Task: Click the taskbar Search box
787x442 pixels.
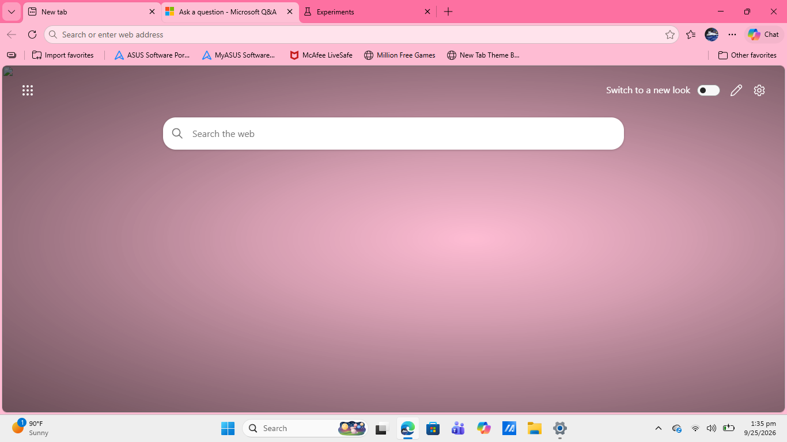Action: click(x=305, y=428)
